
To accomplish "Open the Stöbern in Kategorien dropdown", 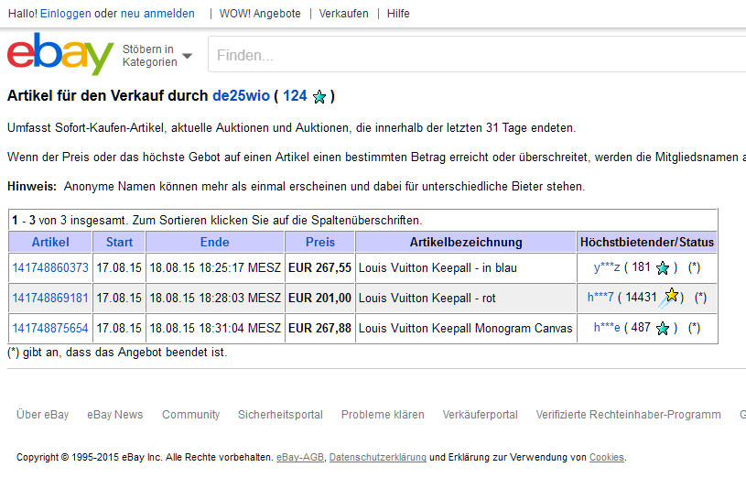I will pyautogui.click(x=157, y=56).
